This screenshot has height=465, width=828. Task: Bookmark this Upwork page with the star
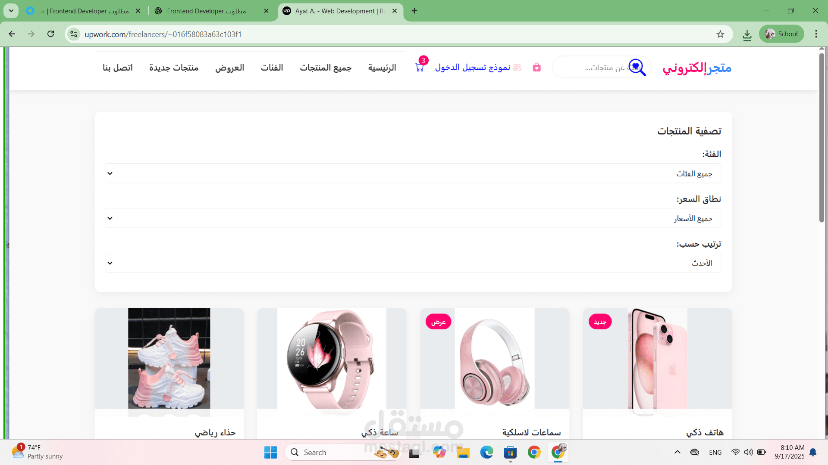(x=720, y=34)
